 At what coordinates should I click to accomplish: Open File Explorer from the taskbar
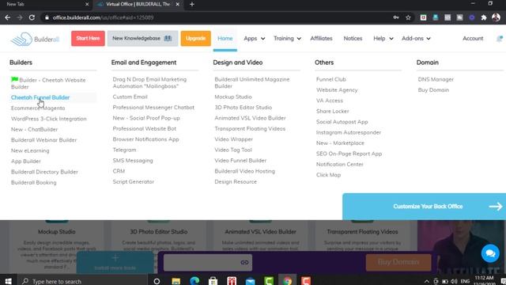tap(176, 281)
